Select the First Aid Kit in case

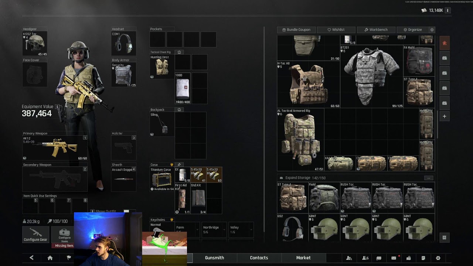(x=183, y=198)
